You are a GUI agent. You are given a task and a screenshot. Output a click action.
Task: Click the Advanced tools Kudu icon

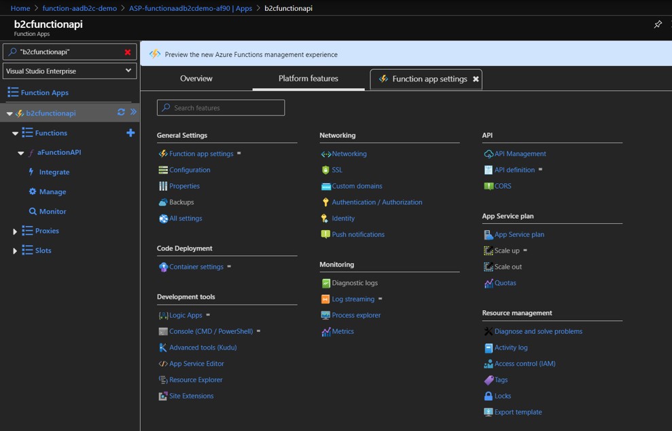click(x=163, y=348)
